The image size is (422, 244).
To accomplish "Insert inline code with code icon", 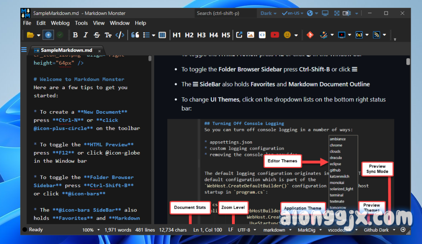I will click(120, 35).
